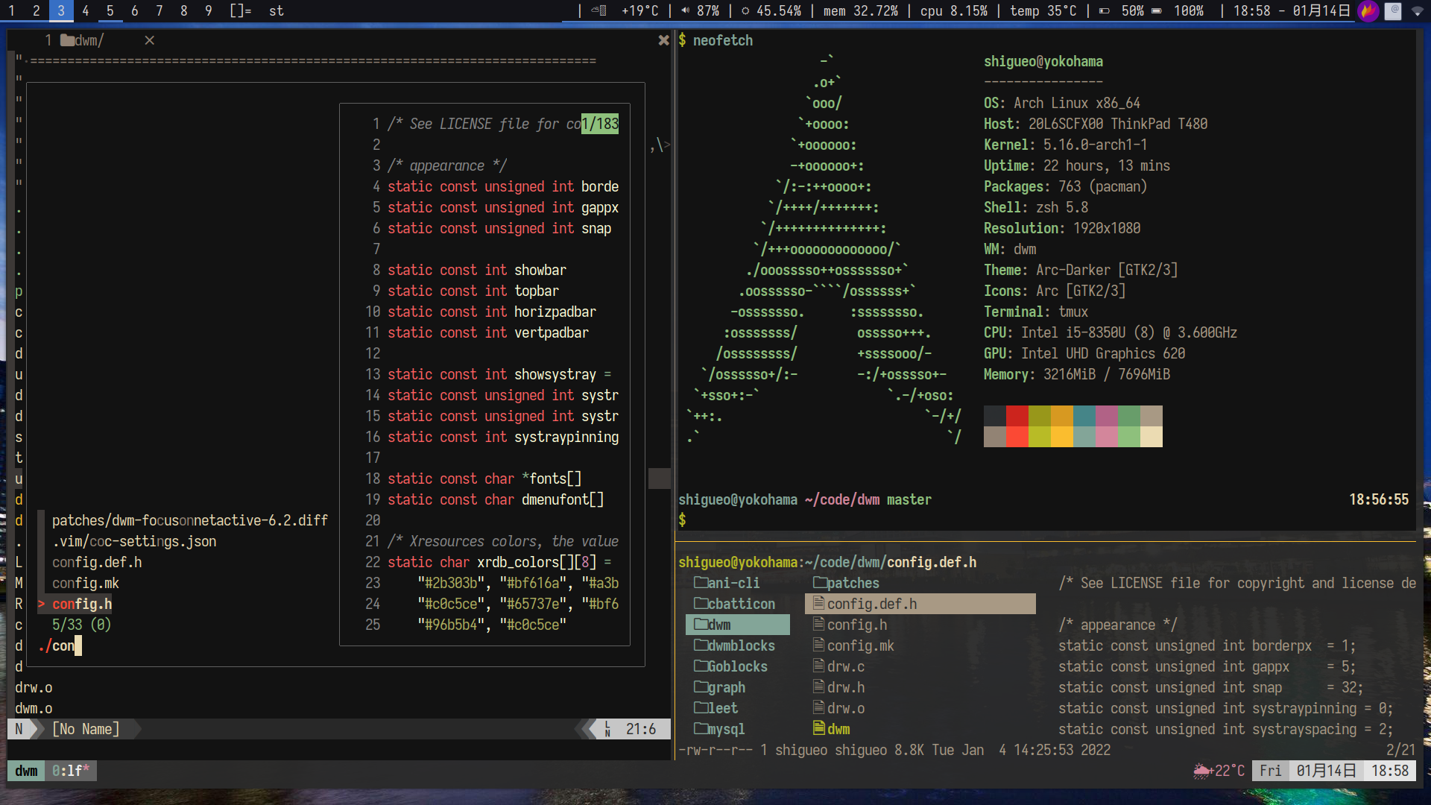This screenshot has height=805, width=1431.
Task: Switch to dwm tag 2
Action: (x=37, y=10)
